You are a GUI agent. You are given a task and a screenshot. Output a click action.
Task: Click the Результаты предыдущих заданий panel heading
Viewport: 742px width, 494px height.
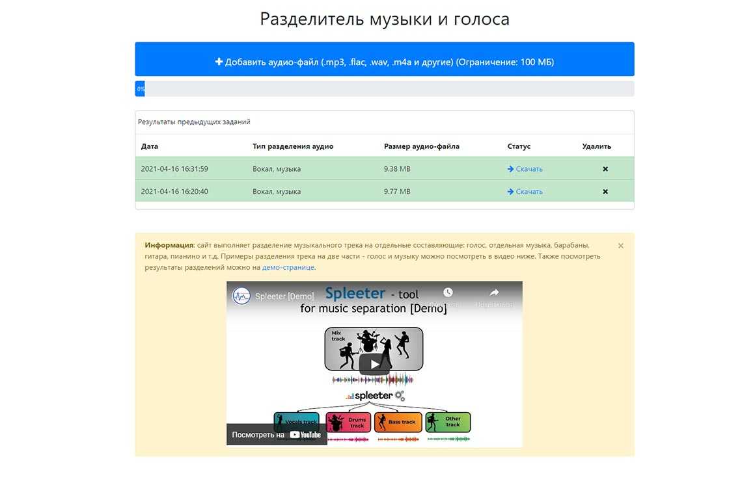pos(194,122)
